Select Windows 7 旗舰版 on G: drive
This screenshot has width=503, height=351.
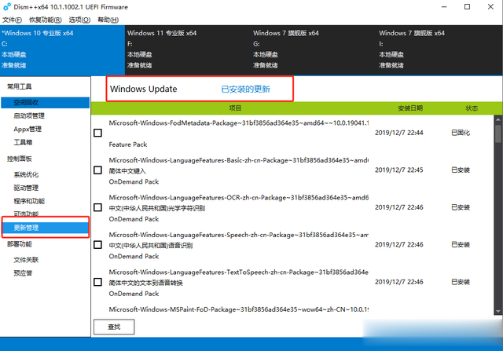(x=314, y=50)
